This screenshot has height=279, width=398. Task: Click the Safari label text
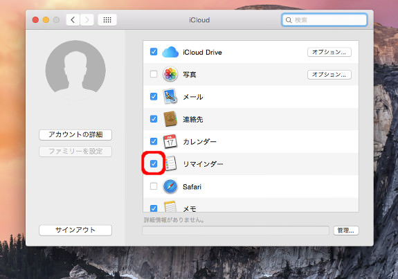[x=192, y=187]
